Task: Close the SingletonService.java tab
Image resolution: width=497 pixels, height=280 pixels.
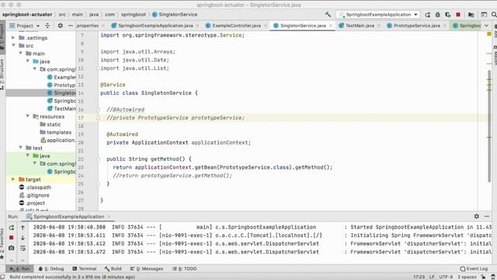Action: 331,26
